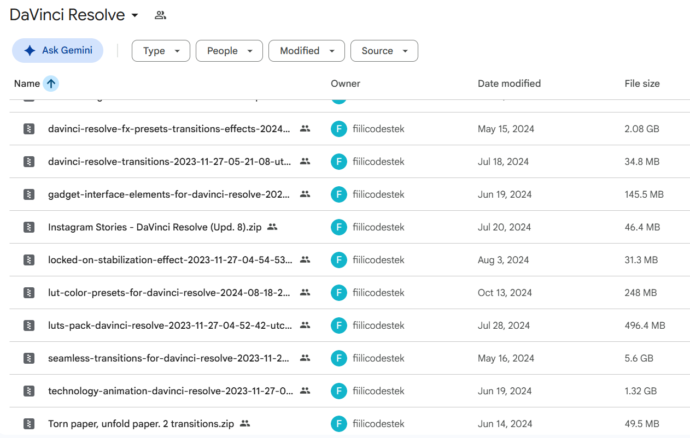Click shared icon on locked-on-stabilization row
Viewport: 690px width, 438px height.
point(305,260)
